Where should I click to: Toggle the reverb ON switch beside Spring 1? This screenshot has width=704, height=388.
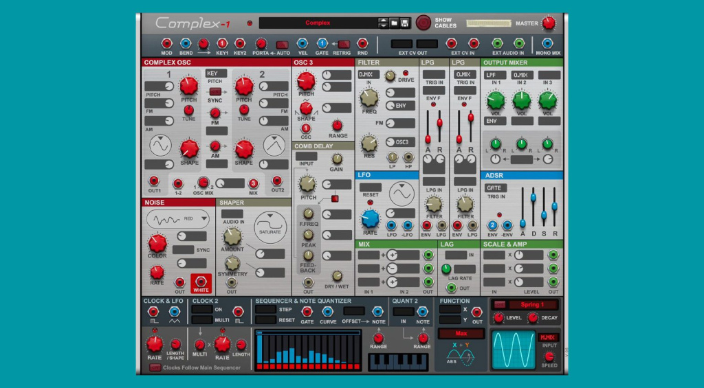pyautogui.click(x=499, y=305)
